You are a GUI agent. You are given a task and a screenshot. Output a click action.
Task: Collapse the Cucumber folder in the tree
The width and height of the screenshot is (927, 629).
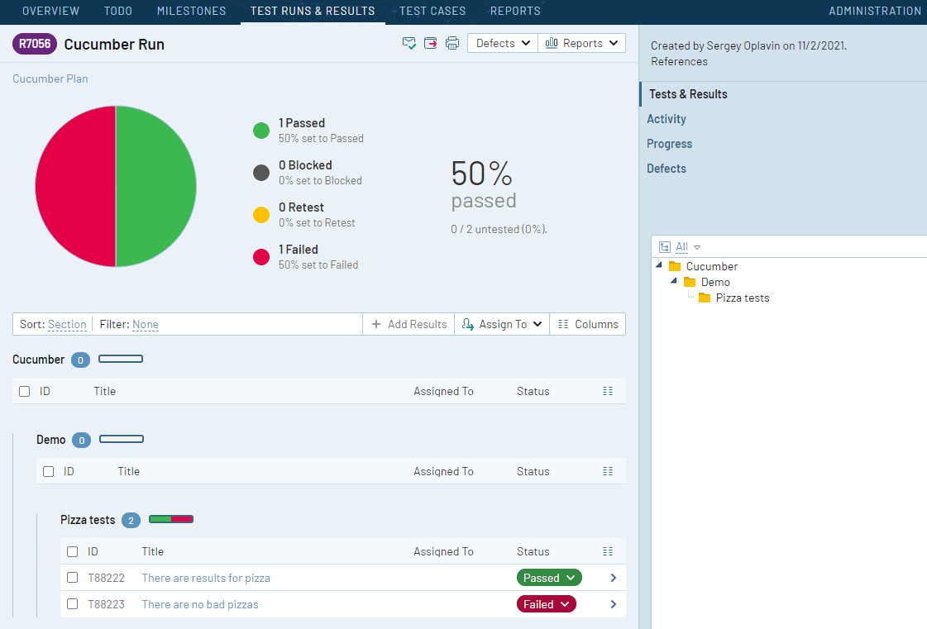659,266
